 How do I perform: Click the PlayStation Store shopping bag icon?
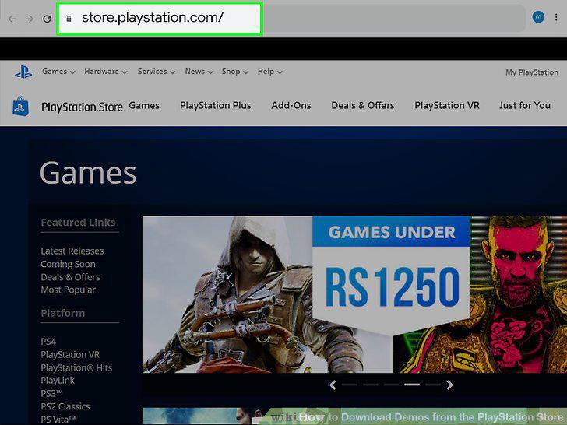pyautogui.click(x=20, y=106)
